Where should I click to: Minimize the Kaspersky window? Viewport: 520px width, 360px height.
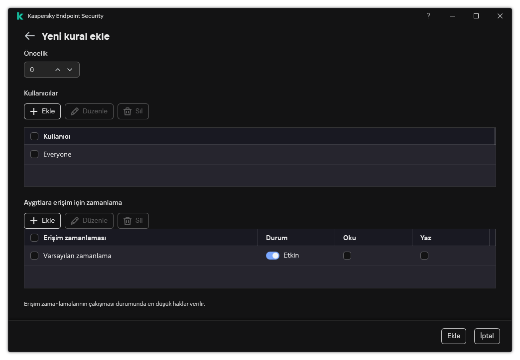(x=452, y=16)
